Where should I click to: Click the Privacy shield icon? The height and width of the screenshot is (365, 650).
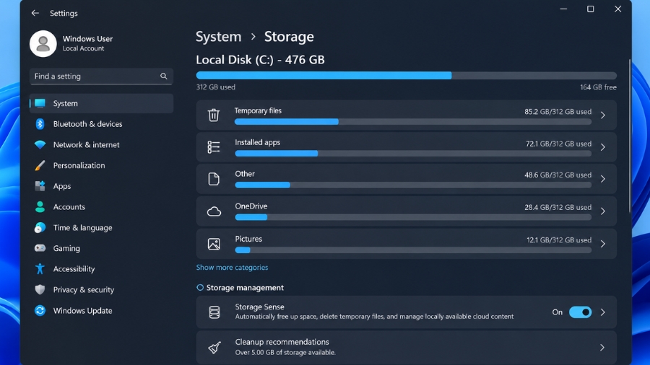pos(40,290)
